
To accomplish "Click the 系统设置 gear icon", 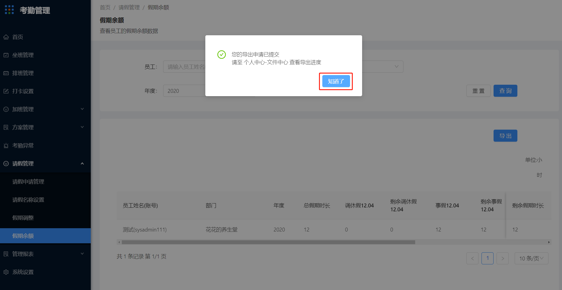I will click(x=6, y=272).
